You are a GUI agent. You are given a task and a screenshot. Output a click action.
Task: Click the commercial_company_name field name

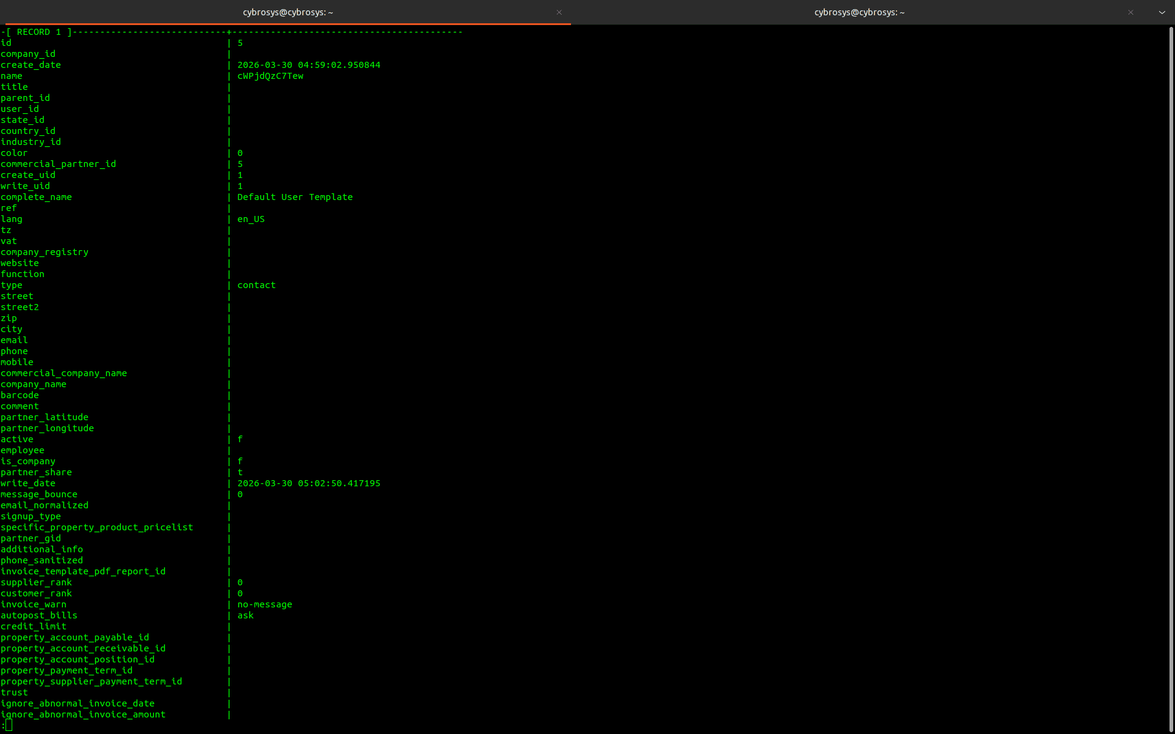(x=64, y=373)
